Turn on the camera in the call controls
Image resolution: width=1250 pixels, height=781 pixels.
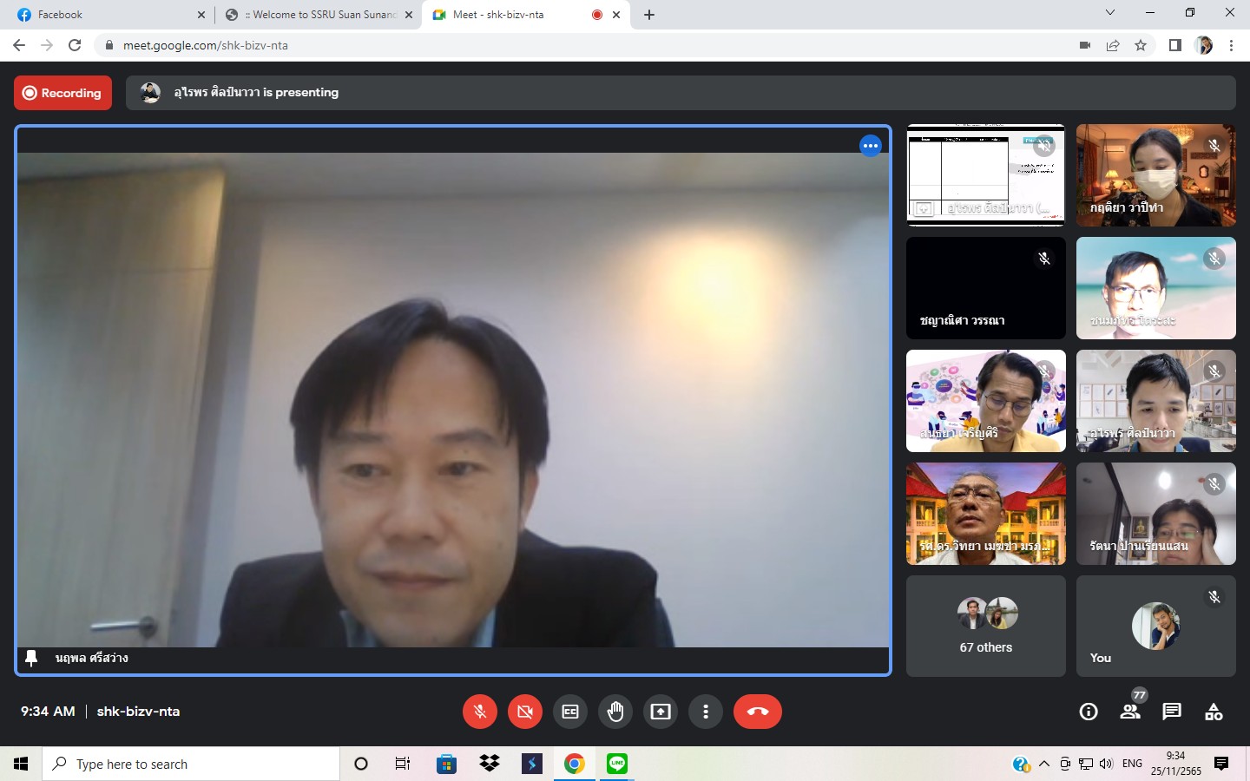coord(524,712)
